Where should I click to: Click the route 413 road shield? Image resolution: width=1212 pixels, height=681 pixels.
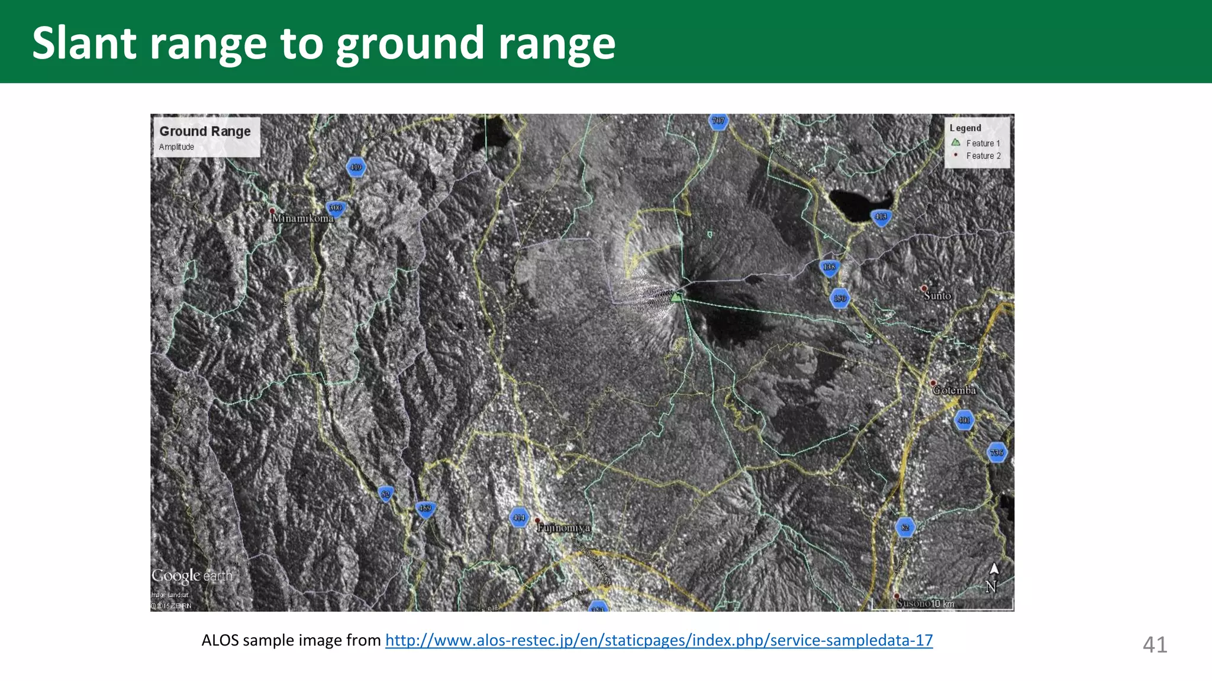click(881, 217)
